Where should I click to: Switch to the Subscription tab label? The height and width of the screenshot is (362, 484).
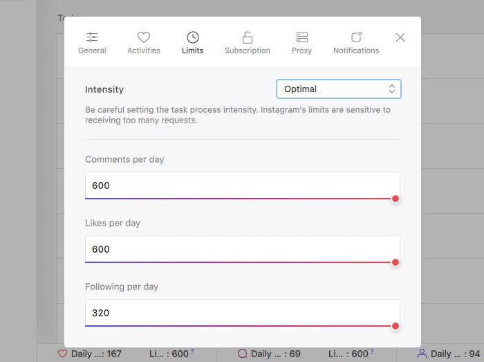[248, 51]
